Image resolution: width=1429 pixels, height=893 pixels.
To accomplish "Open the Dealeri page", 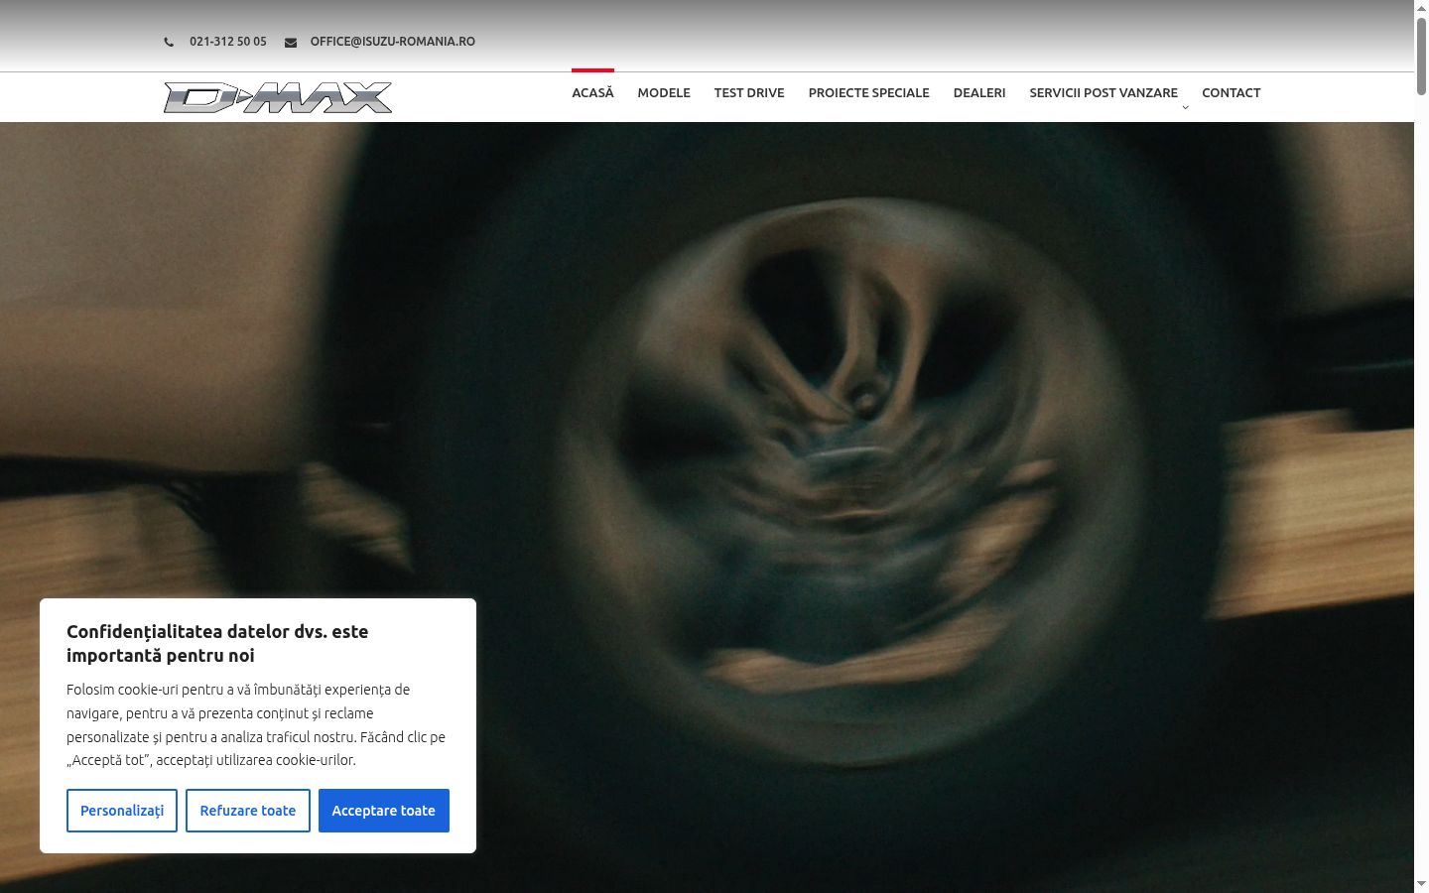I will (x=979, y=93).
